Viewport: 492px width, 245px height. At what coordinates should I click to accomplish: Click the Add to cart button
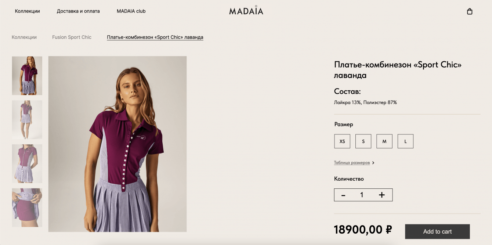point(437,231)
